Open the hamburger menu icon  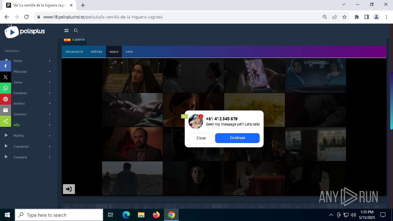tap(66, 31)
